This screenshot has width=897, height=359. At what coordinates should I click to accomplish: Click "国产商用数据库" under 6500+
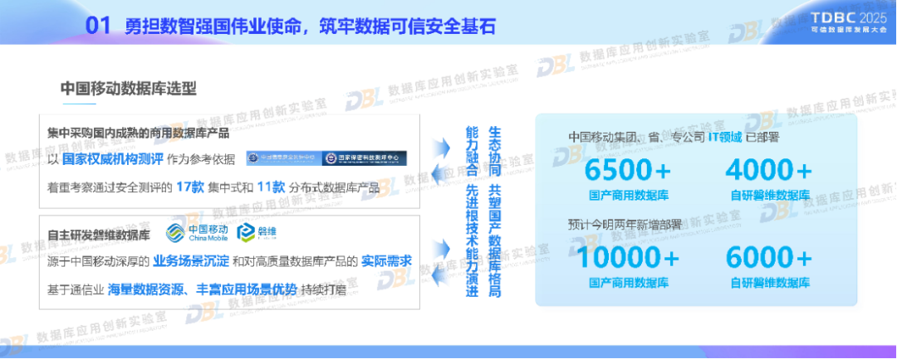629,196
